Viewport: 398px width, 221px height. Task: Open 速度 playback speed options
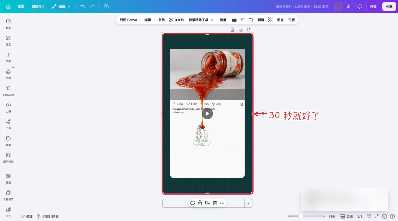coord(223,20)
